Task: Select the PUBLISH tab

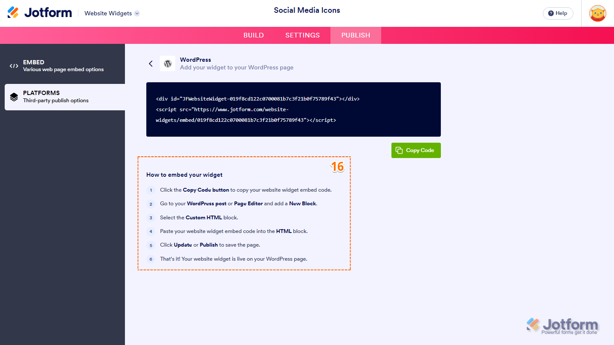Action: tap(356, 35)
